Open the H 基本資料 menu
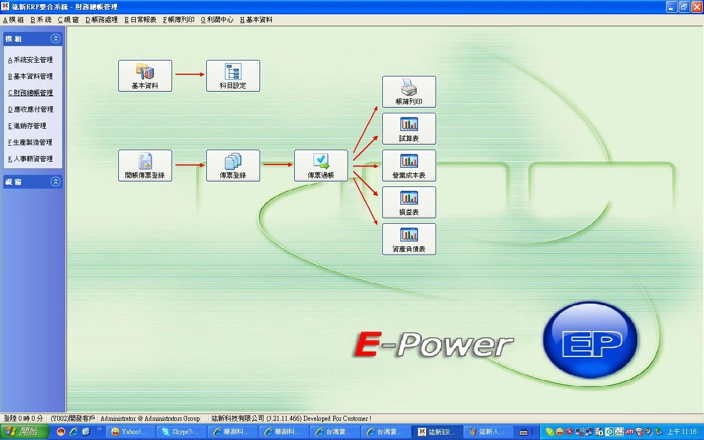The width and height of the screenshot is (704, 440). click(x=256, y=20)
